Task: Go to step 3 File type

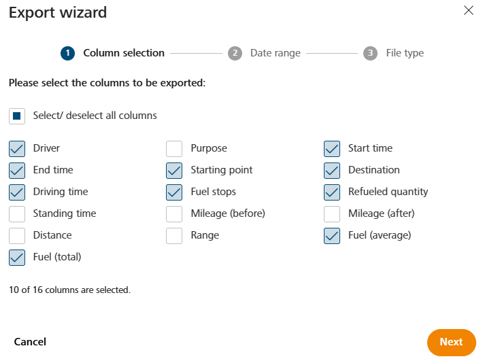Action: pyautogui.click(x=393, y=53)
